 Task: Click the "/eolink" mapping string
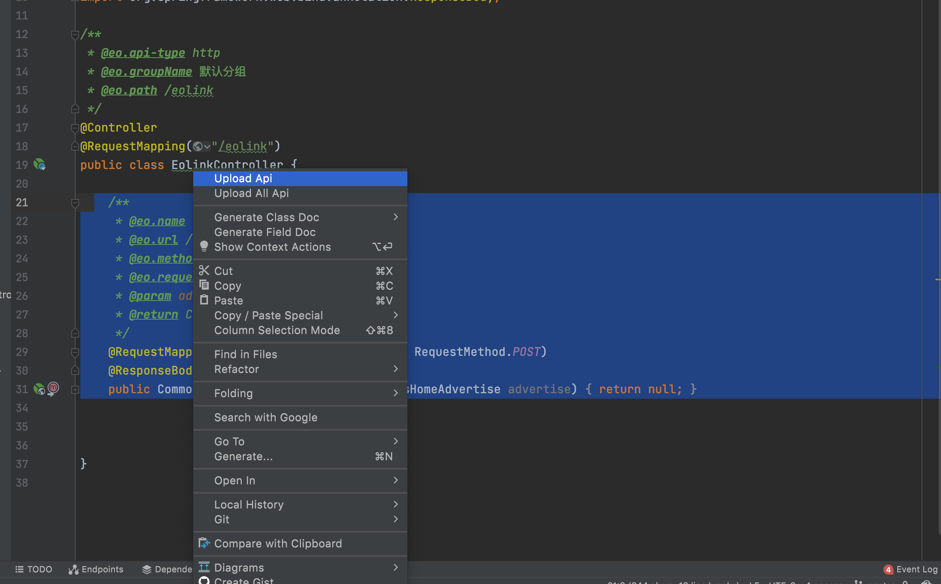243,146
